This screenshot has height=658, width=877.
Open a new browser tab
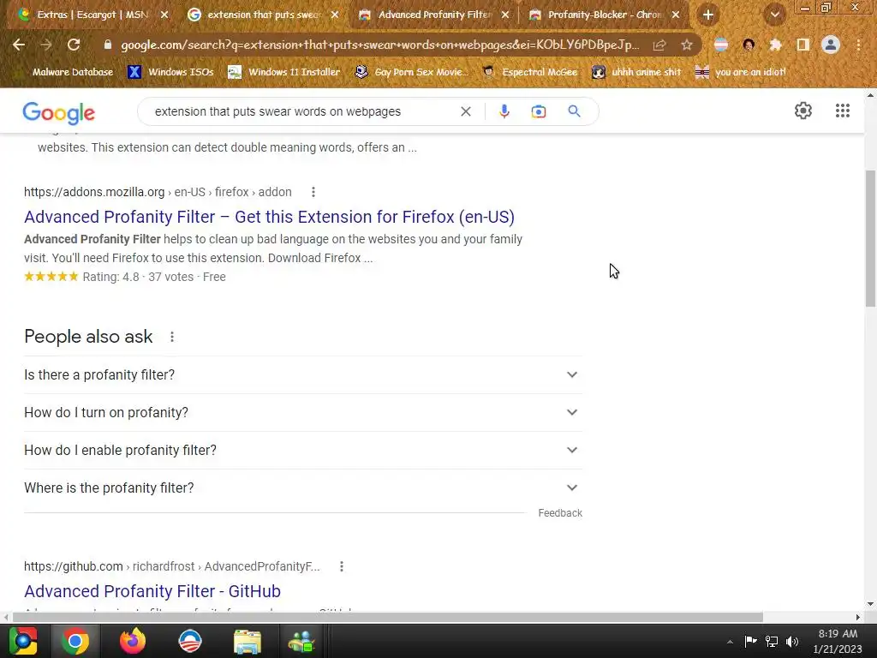pyautogui.click(x=708, y=15)
